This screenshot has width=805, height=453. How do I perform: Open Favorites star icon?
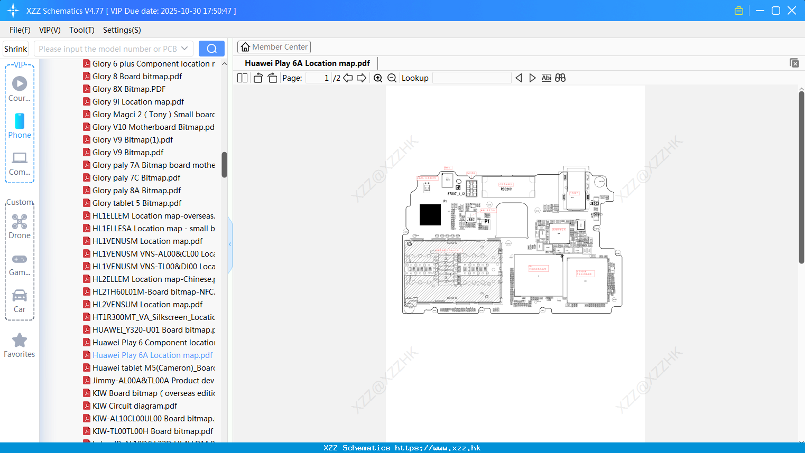point(20,345)
